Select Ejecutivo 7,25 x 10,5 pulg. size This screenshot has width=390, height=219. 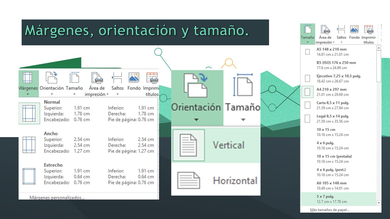pyautogui.click(x=338, y=78)
